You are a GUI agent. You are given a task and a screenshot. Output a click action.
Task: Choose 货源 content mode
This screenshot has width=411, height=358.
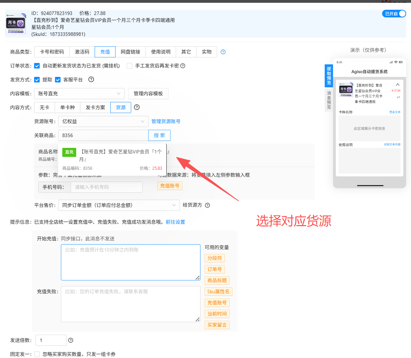[121, 108]
